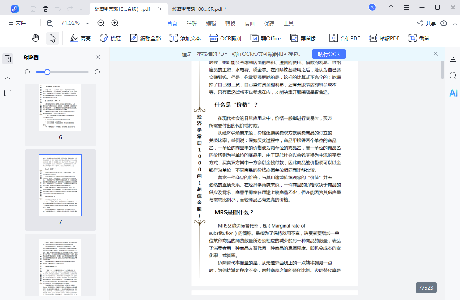The image size is (460, 300).
Task: Select the 頁面 ribbon tab
Action: pyautogui.click(x=250, y=23)
